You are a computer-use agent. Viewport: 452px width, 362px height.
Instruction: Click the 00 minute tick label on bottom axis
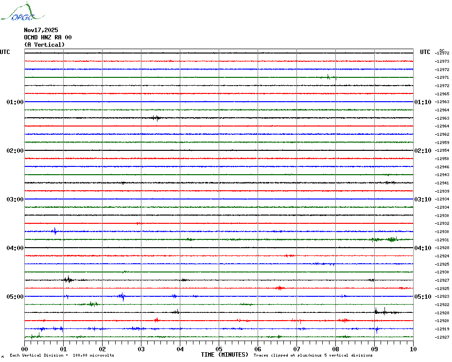pos(25,349)
